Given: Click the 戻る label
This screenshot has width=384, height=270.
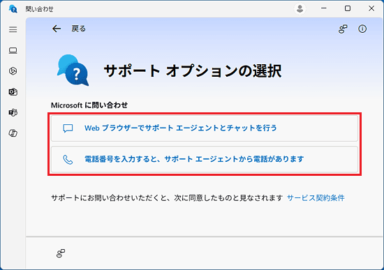Looking at the screenshot, I should 79,29.
